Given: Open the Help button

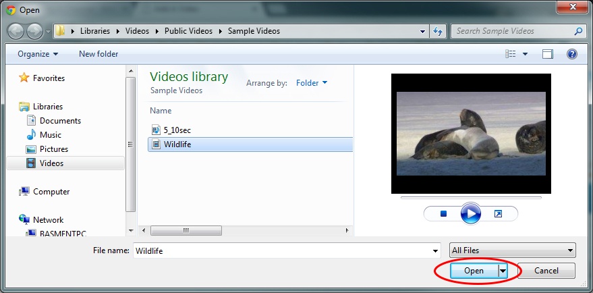Looking at the screenshot, I should tap(572, 54).
